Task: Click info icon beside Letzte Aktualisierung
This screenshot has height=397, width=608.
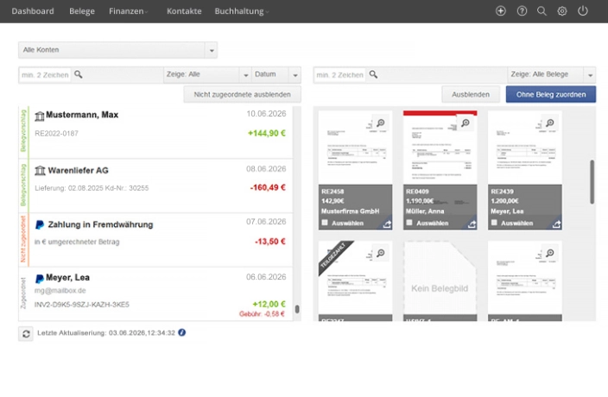Action: pyautogui.click(x=182, y=332)
